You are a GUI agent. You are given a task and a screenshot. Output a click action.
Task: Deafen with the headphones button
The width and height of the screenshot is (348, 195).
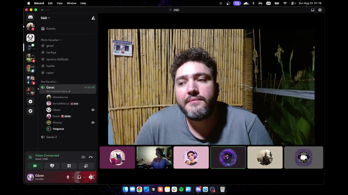79,177
